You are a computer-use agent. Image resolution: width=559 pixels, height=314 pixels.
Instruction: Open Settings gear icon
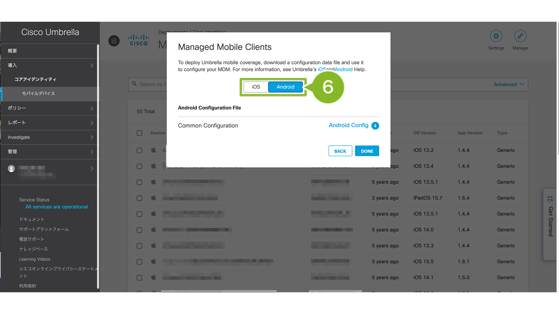pos(496,36)
